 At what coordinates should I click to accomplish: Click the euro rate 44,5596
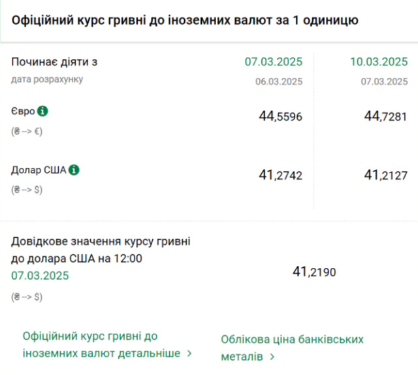tap(281, 116)
